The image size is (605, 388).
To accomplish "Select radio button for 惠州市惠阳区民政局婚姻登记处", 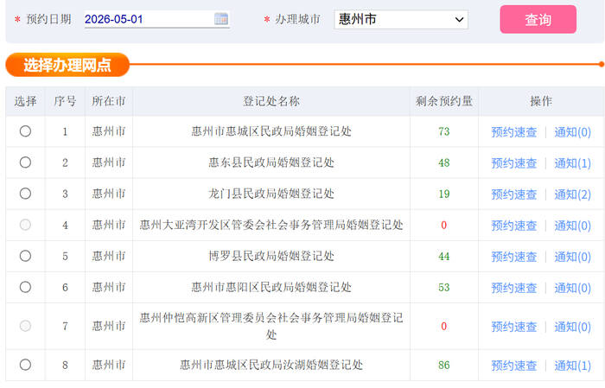I will point(25,287).
